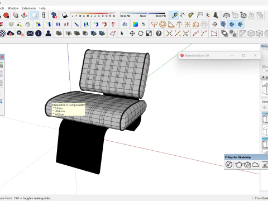Toggle the lower checkbox in right tray

(x=264, y=70)
